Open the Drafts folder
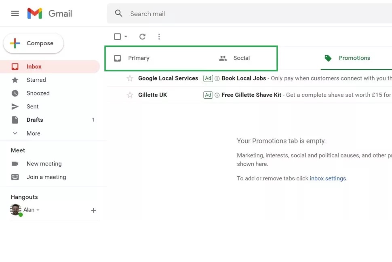392x262 pixels. (x=50, y=120)
